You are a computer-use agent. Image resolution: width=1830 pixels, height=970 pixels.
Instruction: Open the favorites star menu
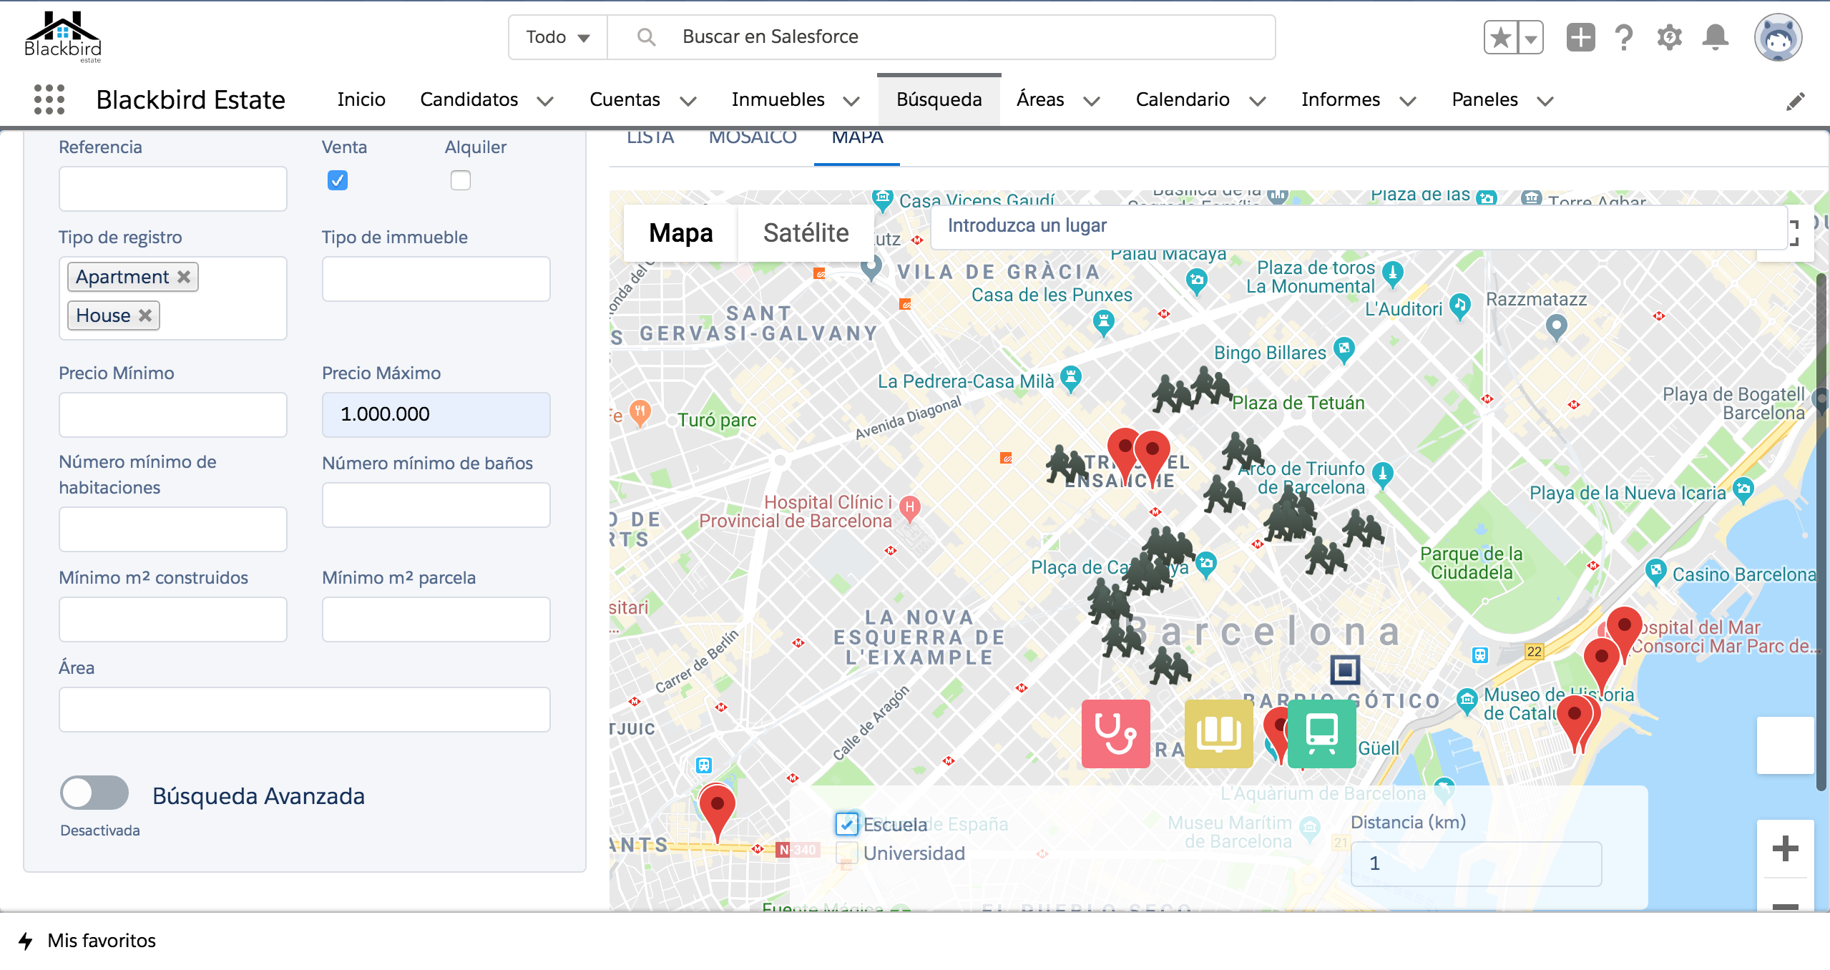click(x=1499, y=36)
